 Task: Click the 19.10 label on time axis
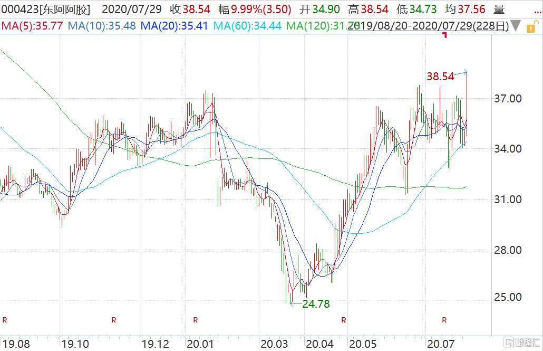pos(74,344)
